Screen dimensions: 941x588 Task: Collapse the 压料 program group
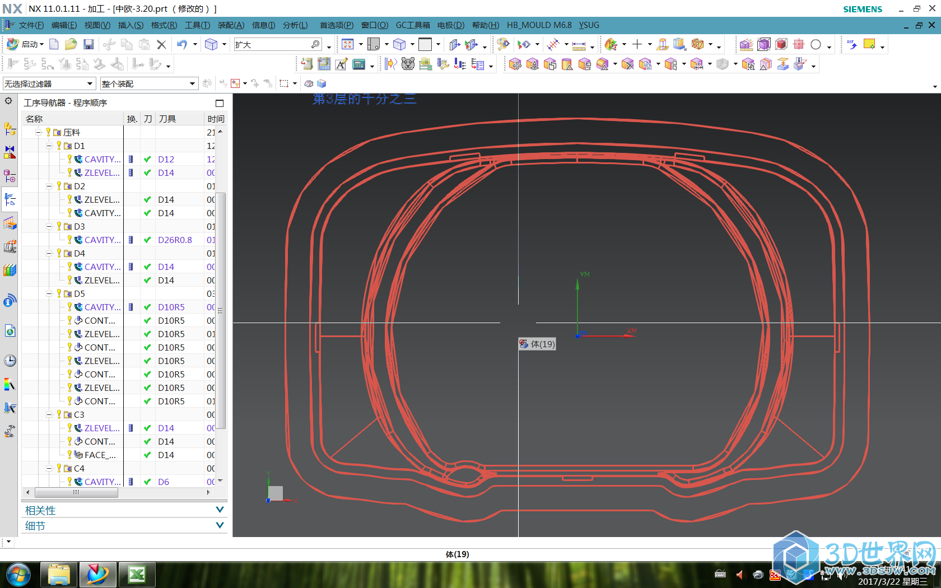[x=39, y=132]
